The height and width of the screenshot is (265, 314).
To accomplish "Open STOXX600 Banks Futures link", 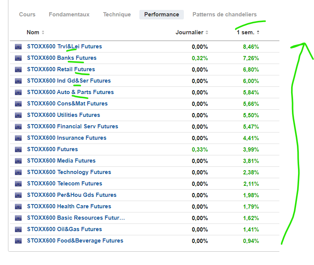I will click(62, 58).
